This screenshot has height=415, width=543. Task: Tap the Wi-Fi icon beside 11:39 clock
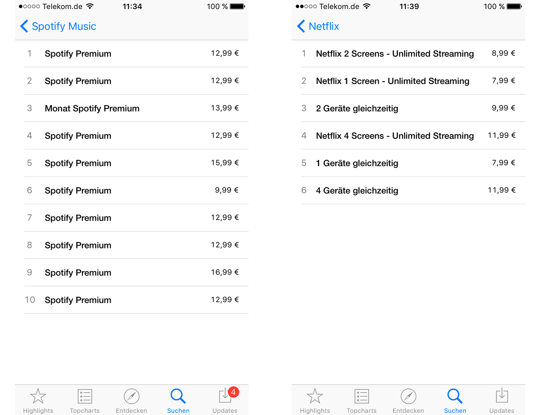367,6
